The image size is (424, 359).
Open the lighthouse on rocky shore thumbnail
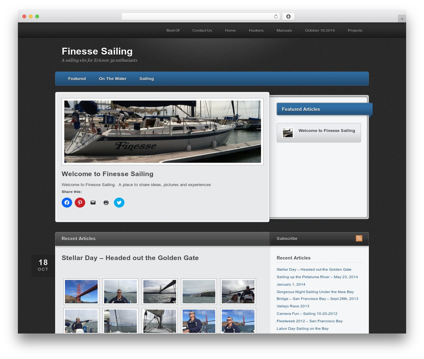(x=199, y=291)
